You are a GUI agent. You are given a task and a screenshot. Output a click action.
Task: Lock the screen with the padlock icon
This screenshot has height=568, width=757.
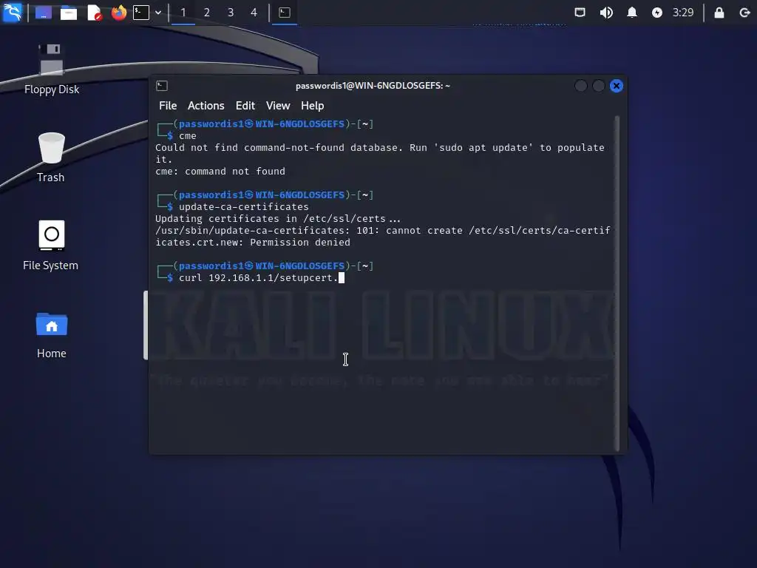pyautogui.click(x=719, y=13)
